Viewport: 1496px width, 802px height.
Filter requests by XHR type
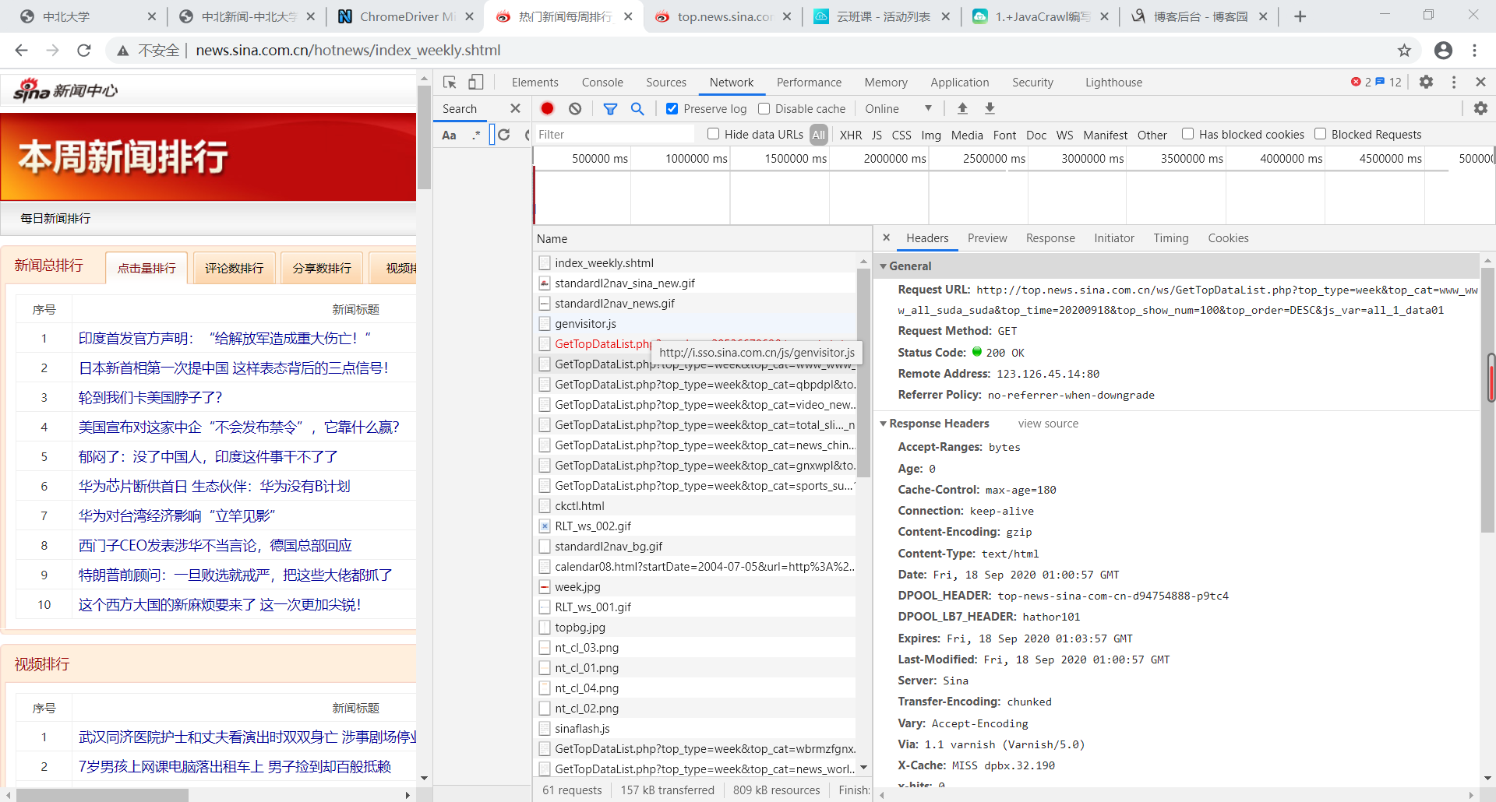point(851,135)
